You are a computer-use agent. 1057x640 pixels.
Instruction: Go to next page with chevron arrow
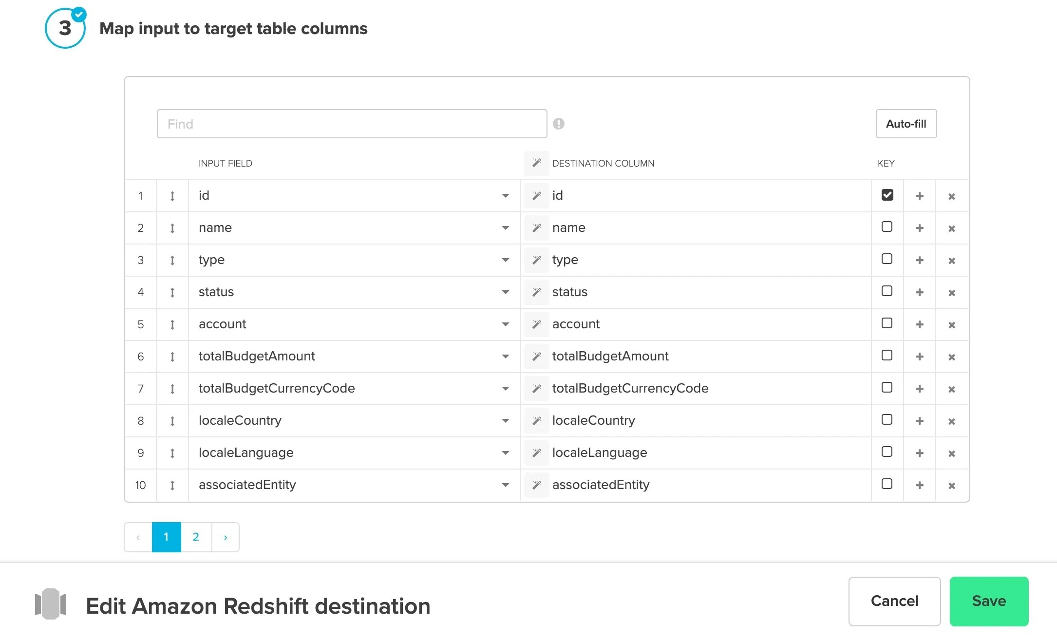tap(226, 537)
